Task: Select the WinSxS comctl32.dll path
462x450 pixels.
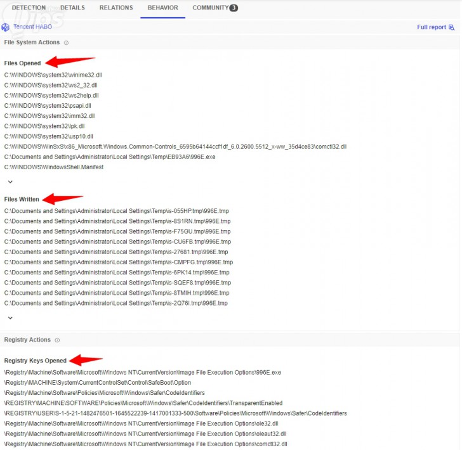Action: pyautogui.click(x=175, y=146)
